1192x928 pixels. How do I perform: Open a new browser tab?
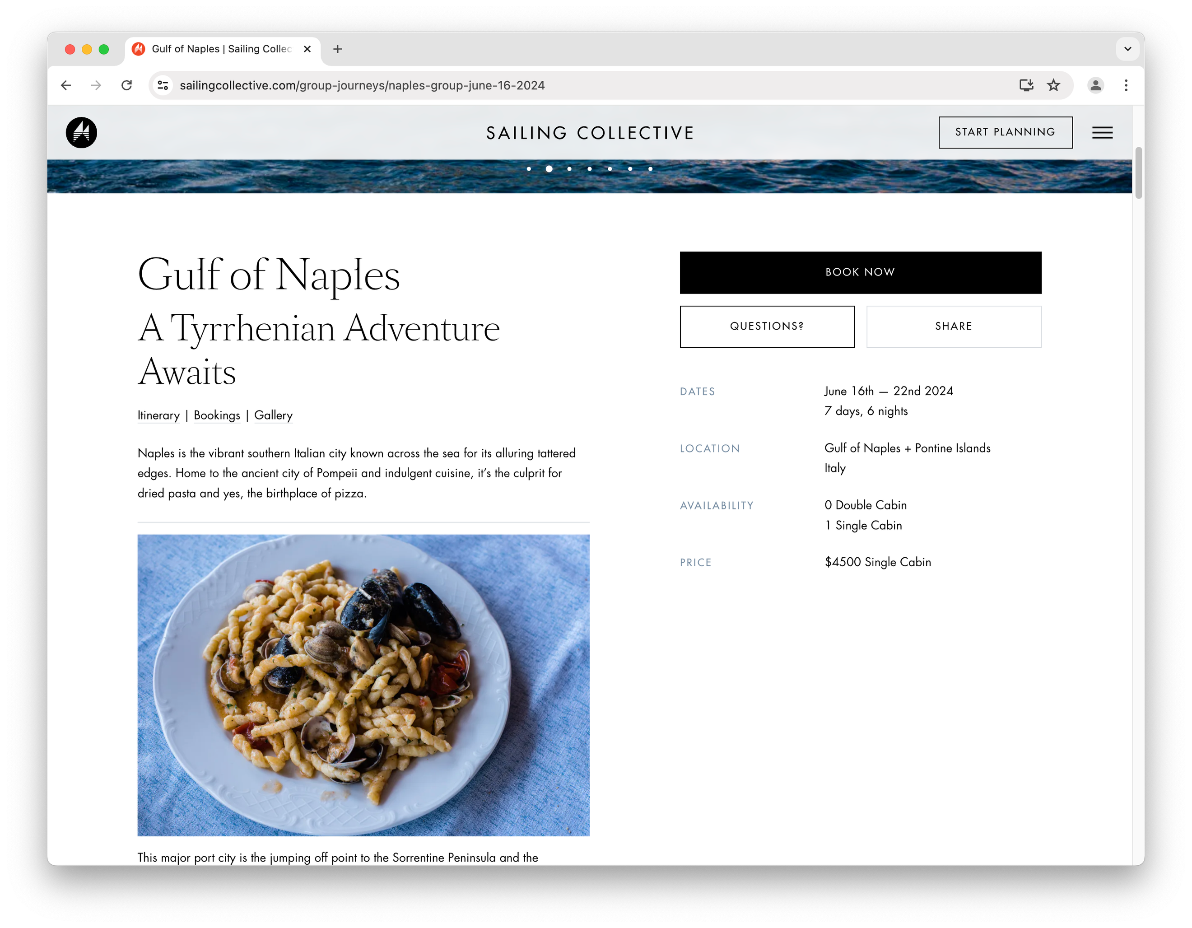click(x=338, y=49)
